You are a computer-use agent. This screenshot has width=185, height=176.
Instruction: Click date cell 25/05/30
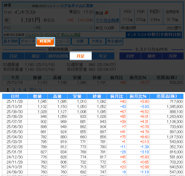(15, 132)
